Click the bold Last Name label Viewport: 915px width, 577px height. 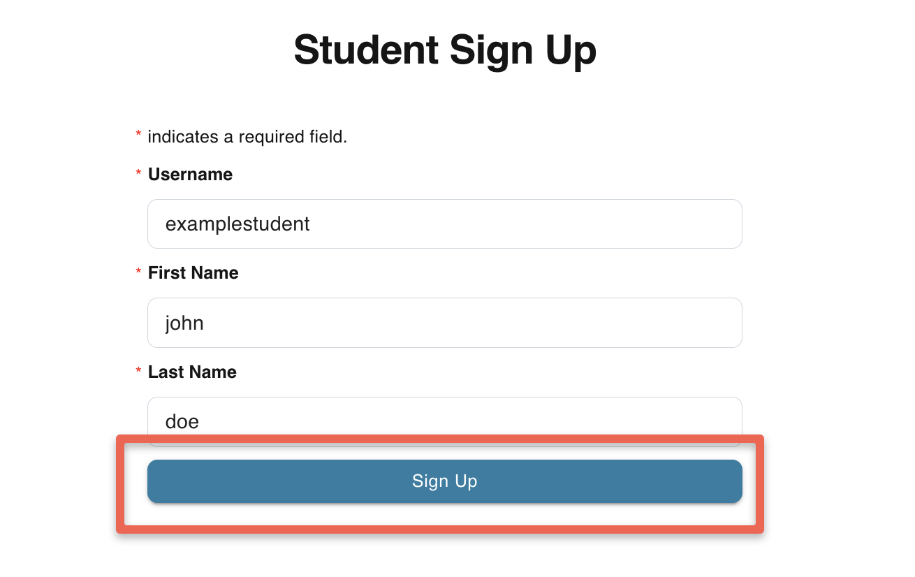tap(192, 372)
